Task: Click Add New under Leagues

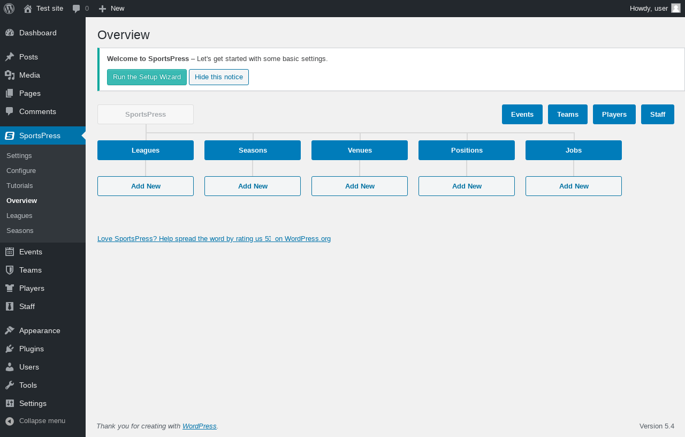Action: pos(146,186)
